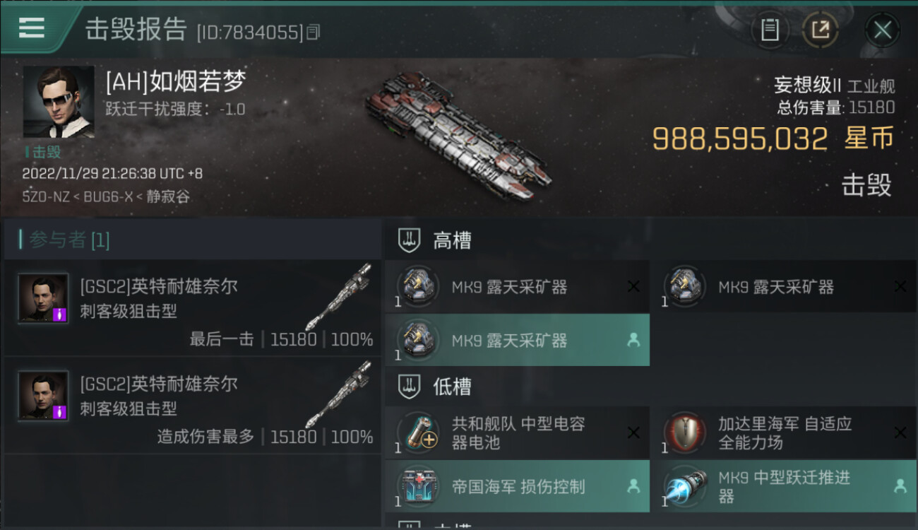
Task: Select highlighted MK9 露天采矿器 dropped item
Action: tap(518, 340)
